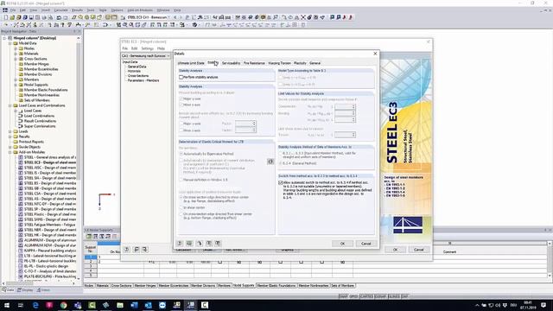Image resolution: width=553 pixels, height=311 pixels.
Task: Open the Fire Resistance tab
Action: click(254, 63)
